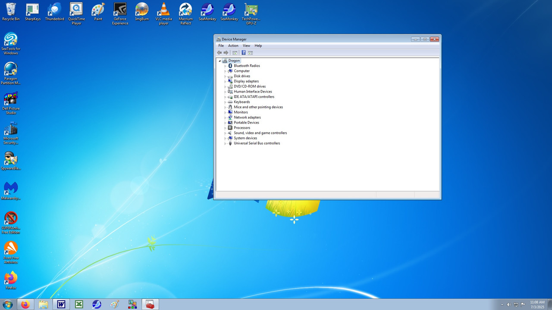Image resolution: width=552 pixels, height=310 pixels.
Task: Toggle the Show/Hide Action Pane toolbar icon
Action: coord(251,53)
